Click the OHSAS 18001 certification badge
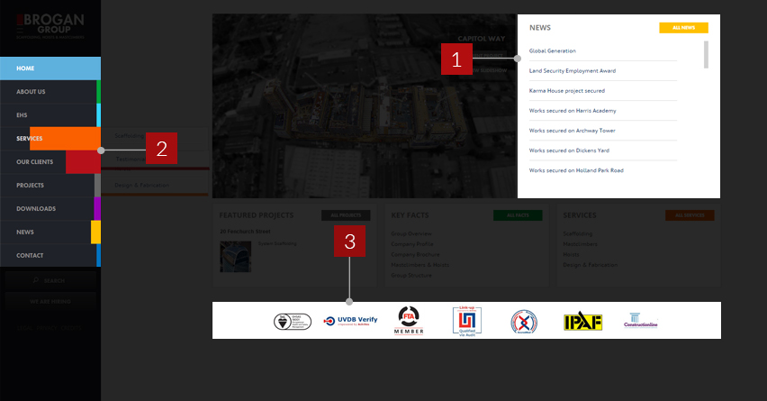The image size is (767, 401). pos(292,321)
